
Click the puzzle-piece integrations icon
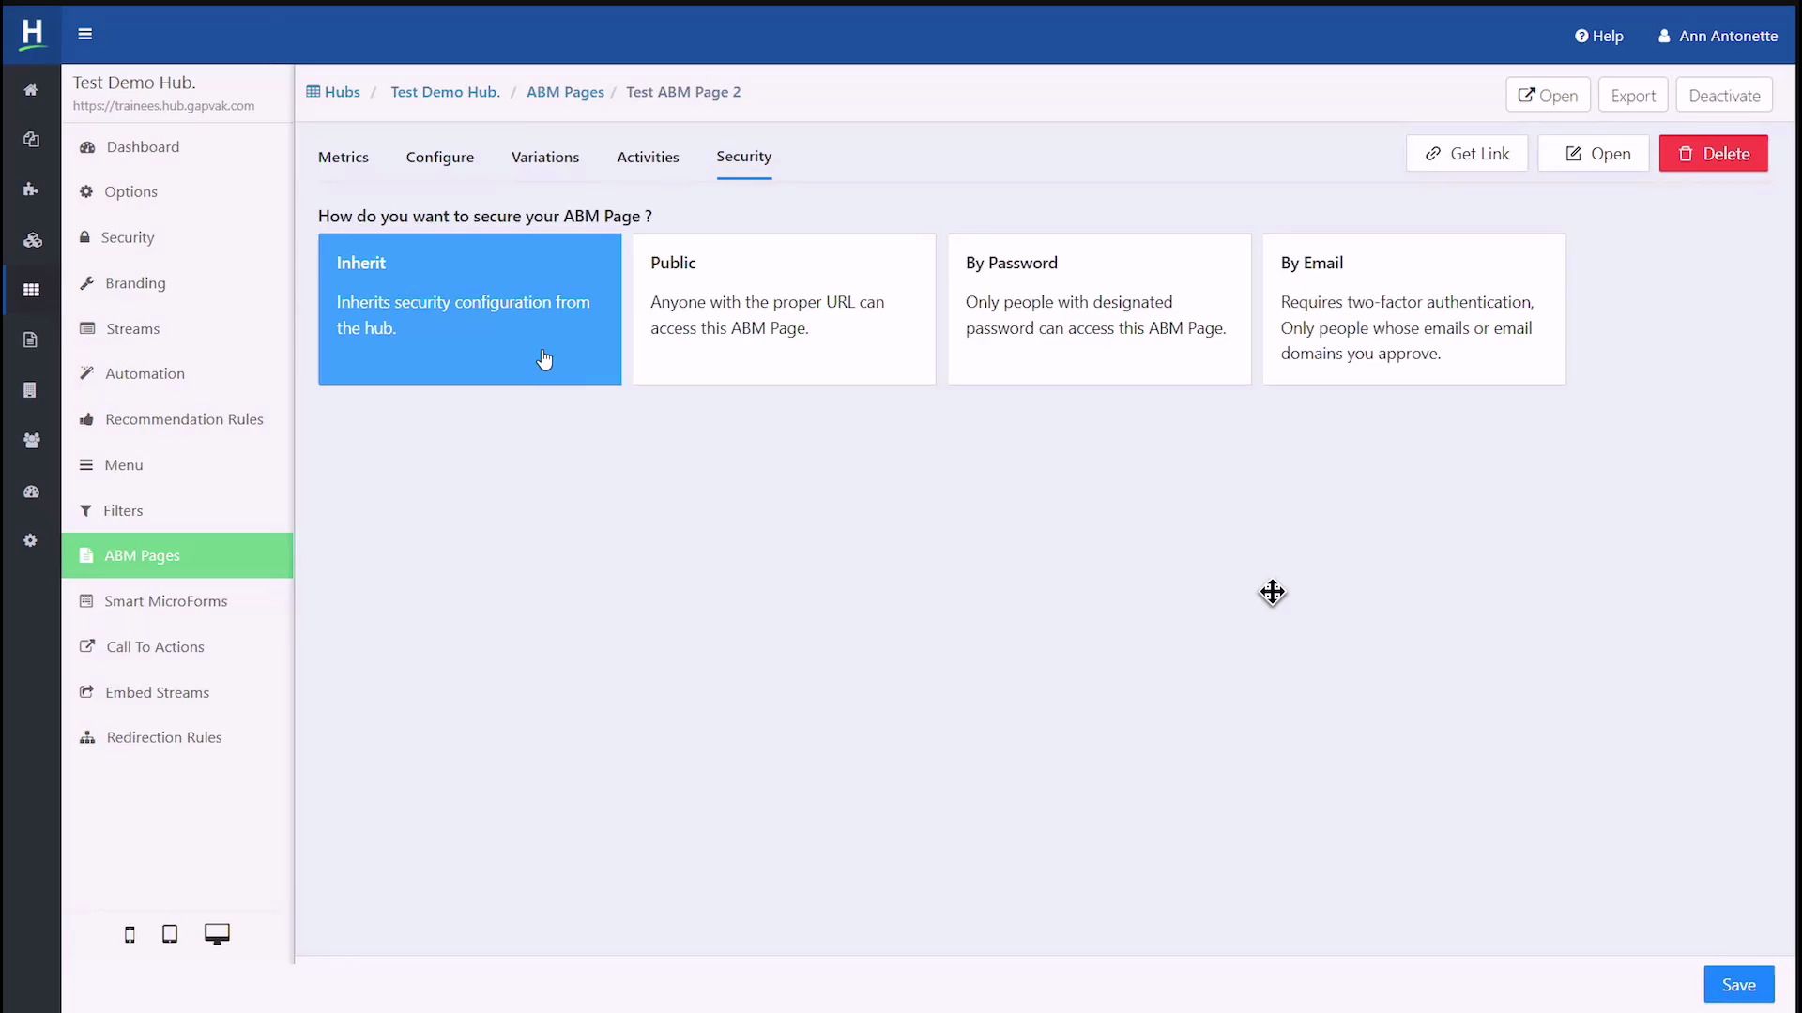click(31, 189)
